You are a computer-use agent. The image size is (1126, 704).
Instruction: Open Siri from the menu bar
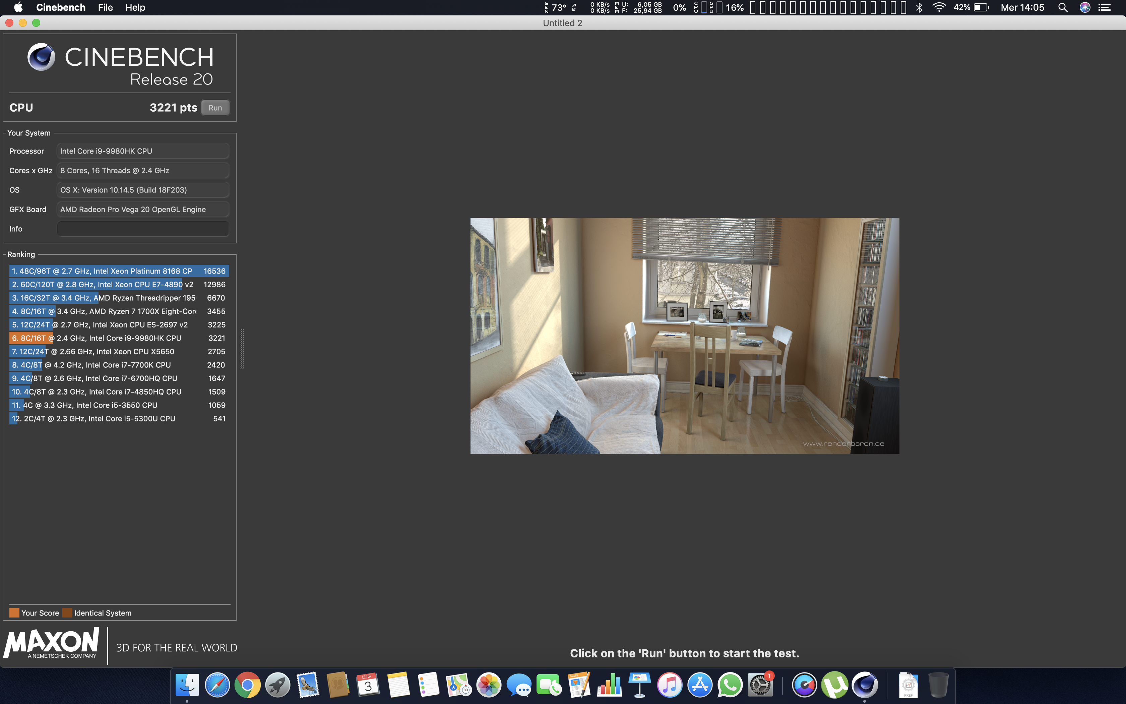tap(1085, 7)
